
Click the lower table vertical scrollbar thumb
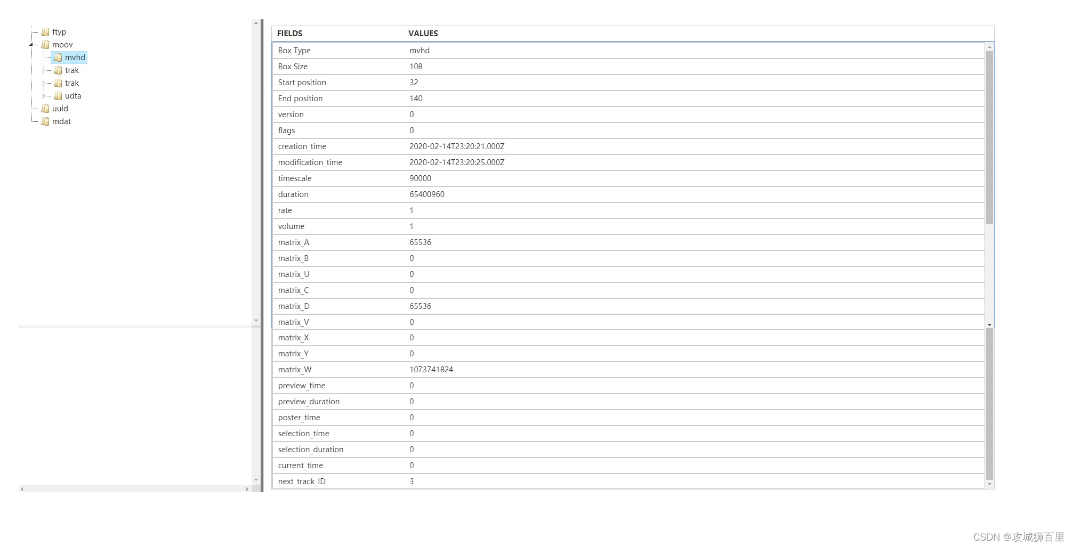coord(989,404)
